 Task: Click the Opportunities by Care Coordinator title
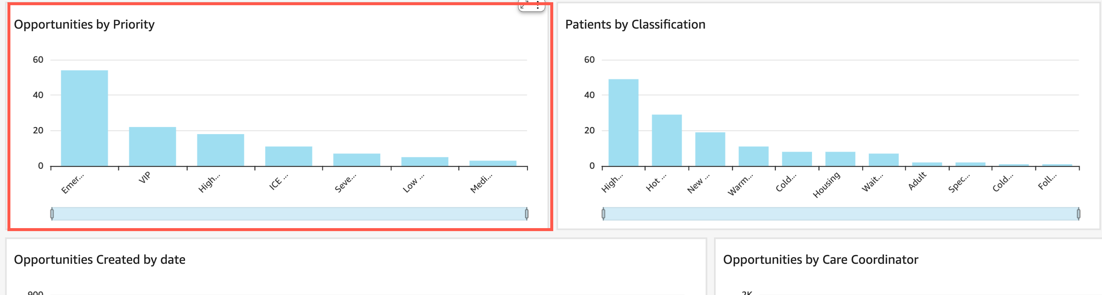[x=820, y=259]
